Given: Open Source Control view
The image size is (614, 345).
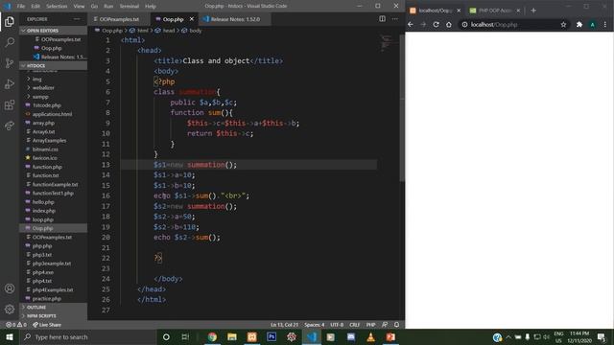Looking at the screenshot, I should [x=10, y=63].
